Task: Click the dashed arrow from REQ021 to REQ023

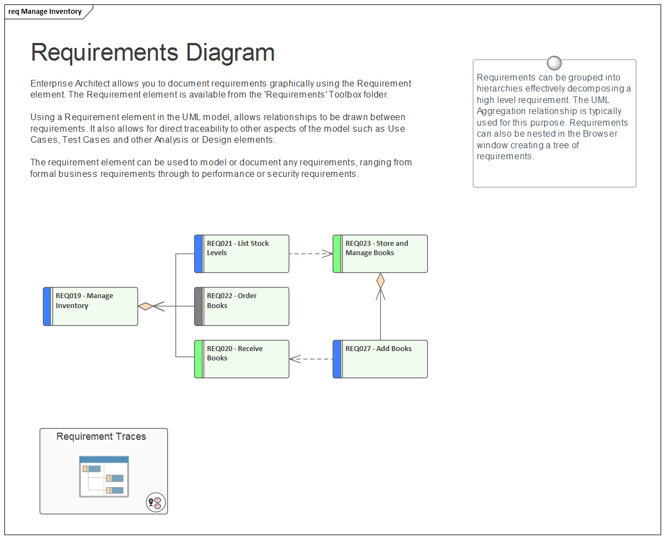Action: click(309, 254)
